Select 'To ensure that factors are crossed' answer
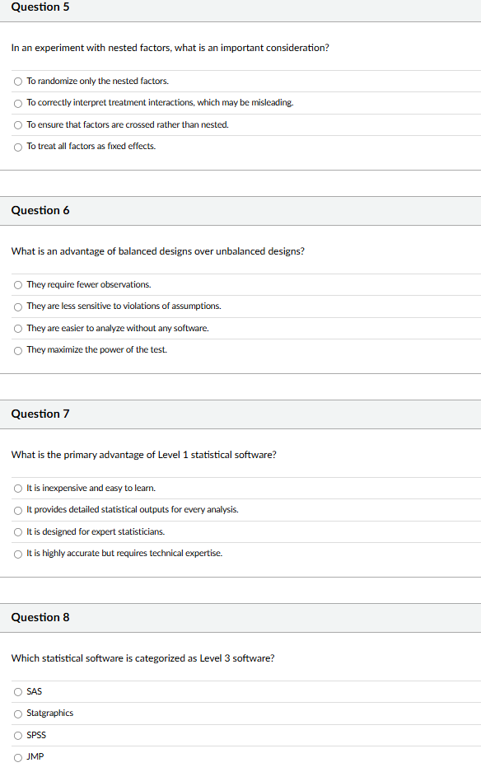This screenshot has height=772, width=481. coord(17,124)
